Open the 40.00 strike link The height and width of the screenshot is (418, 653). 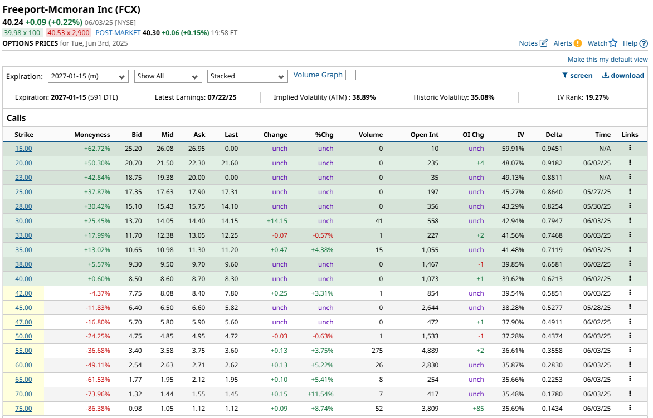click(x=23, y=279)
